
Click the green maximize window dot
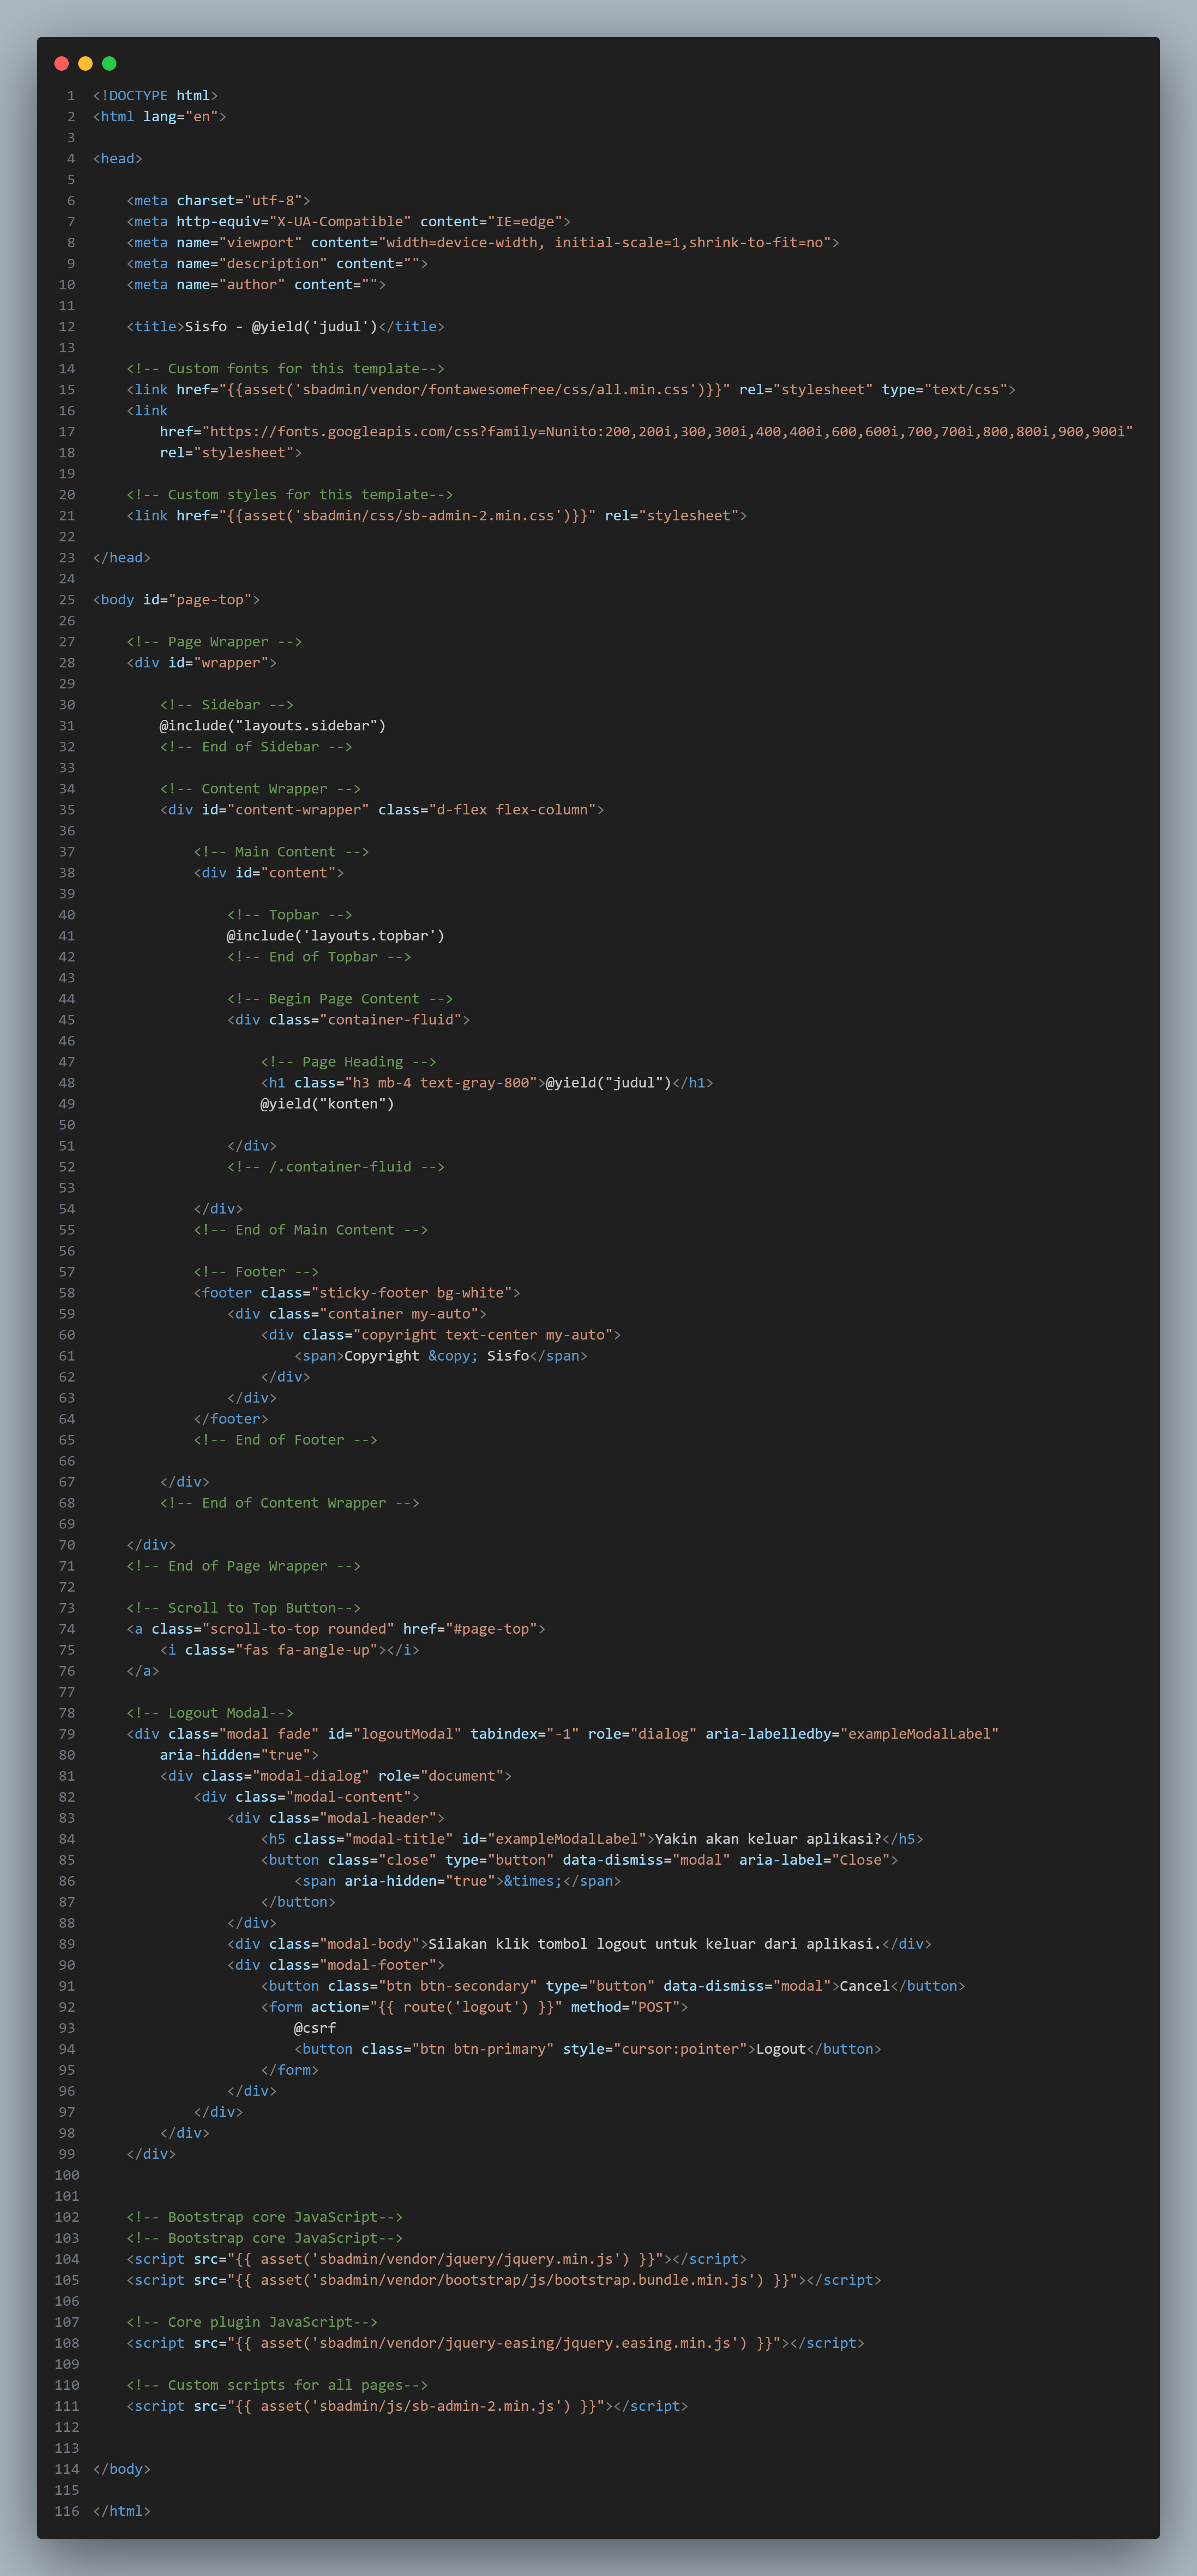(109, 64)
